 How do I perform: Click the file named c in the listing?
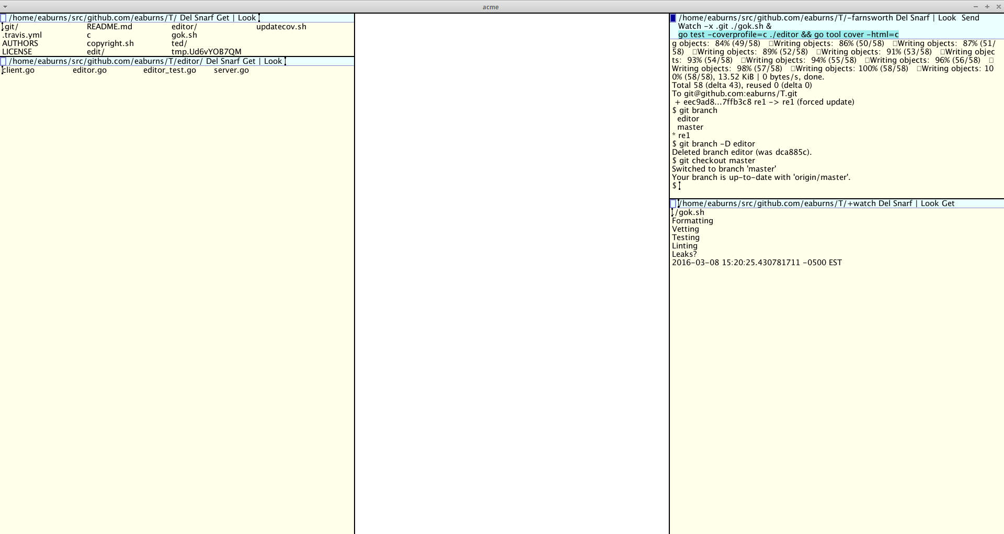pyautogui.click(x=89, y=35)
